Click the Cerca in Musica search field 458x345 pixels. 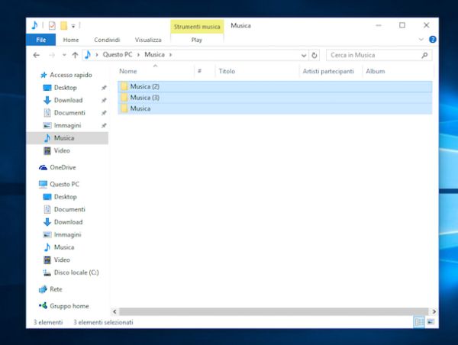click(373, 55)
